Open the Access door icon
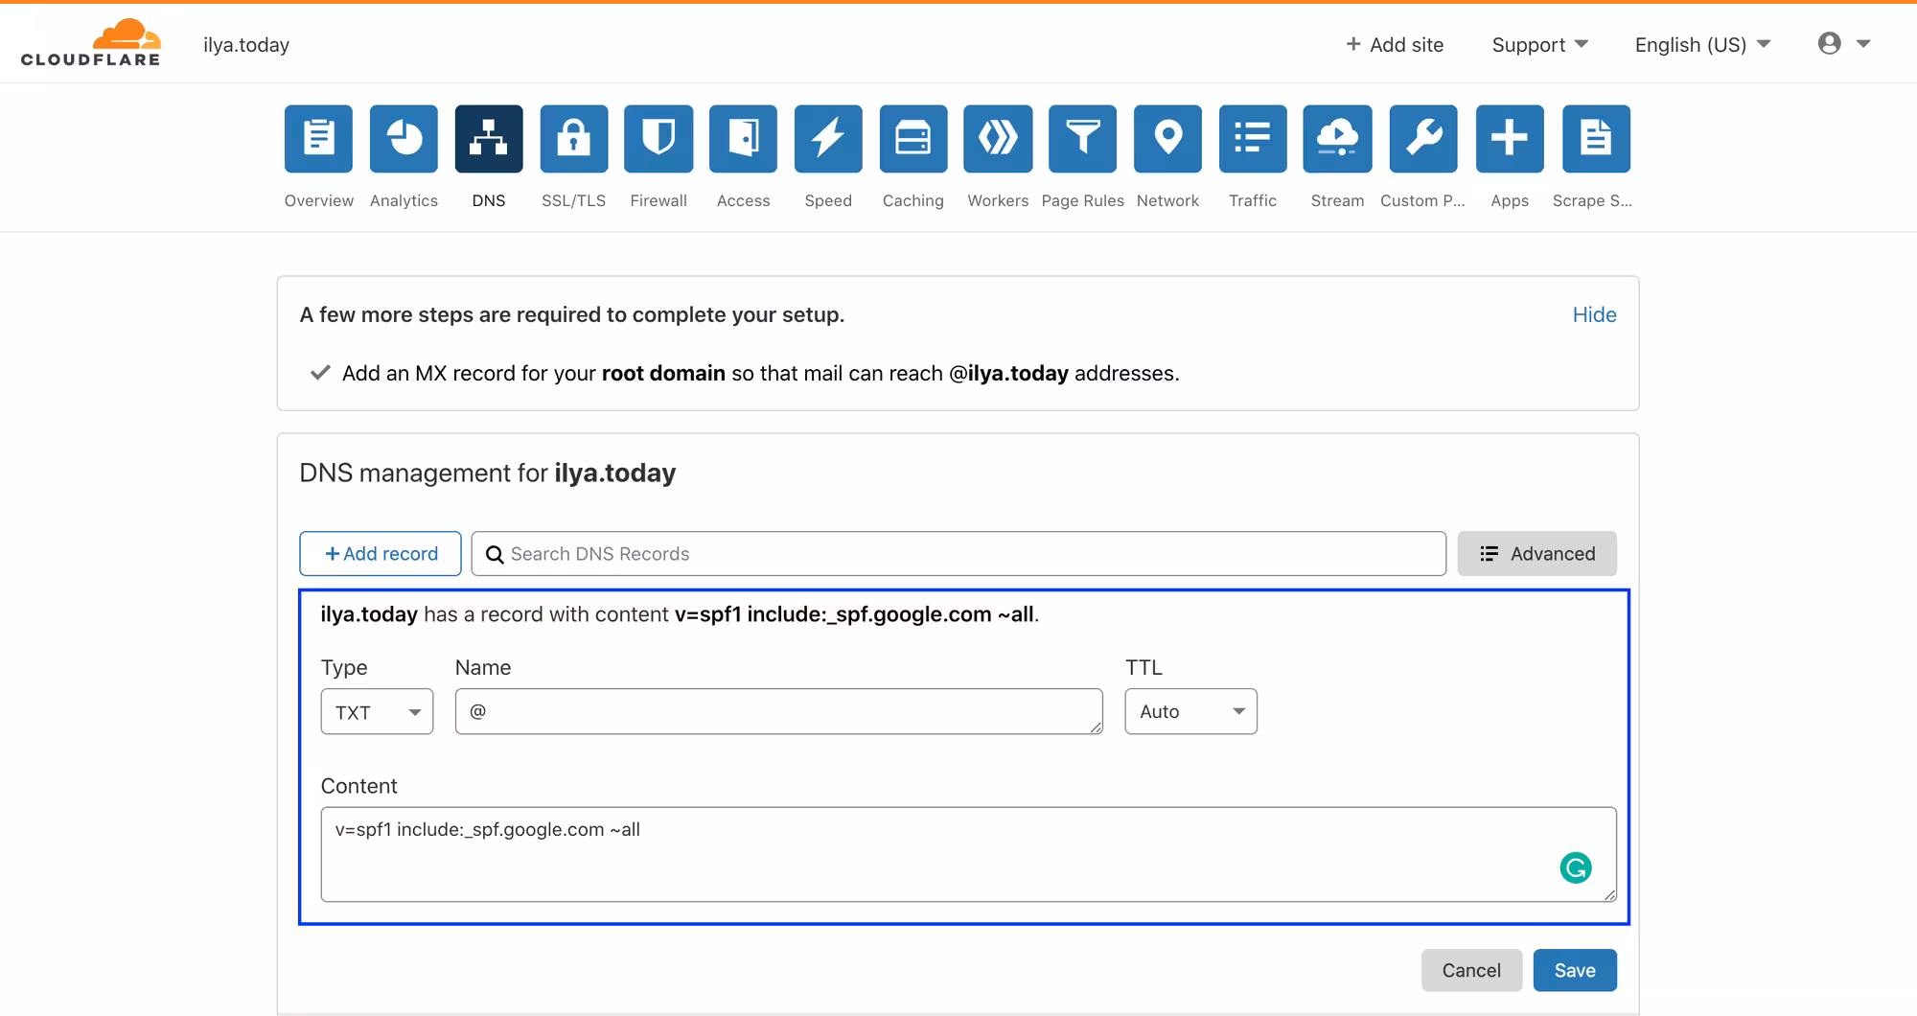Viewport: 1917px width, 1016px height. (x=744, y=139)
